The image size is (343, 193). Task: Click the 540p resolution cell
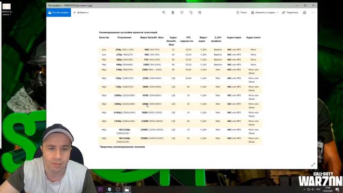[124, 70]
